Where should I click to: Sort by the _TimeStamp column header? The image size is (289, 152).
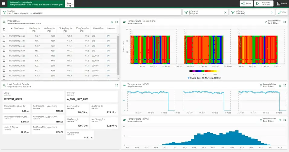tap(18, 28)
